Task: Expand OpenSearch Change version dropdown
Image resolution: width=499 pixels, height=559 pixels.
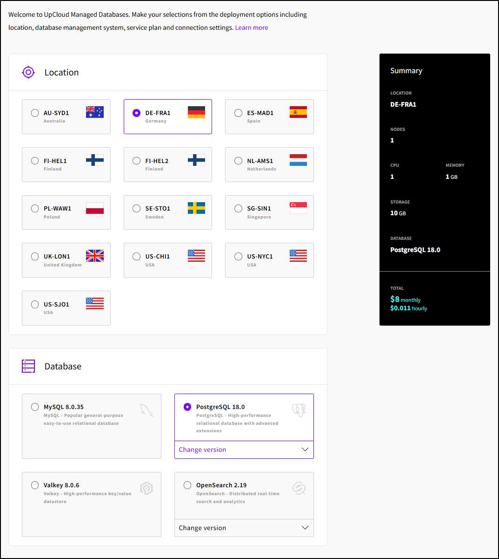Action: tap(244, 528)
